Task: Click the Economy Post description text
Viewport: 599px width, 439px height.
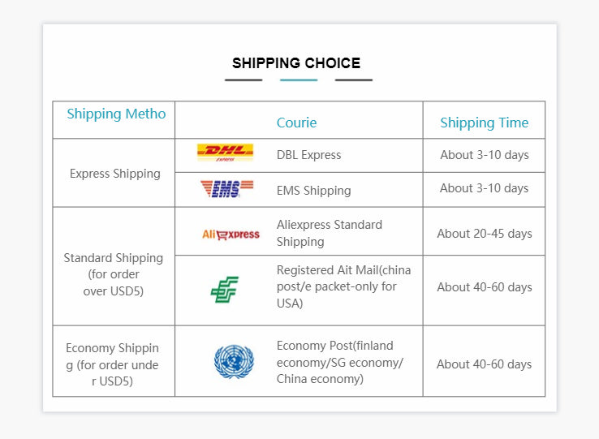Action: tap(340, 362)
